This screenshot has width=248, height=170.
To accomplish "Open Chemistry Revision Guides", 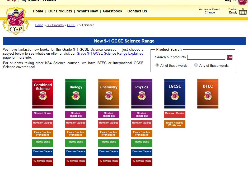I will click(x=109, y=124).
